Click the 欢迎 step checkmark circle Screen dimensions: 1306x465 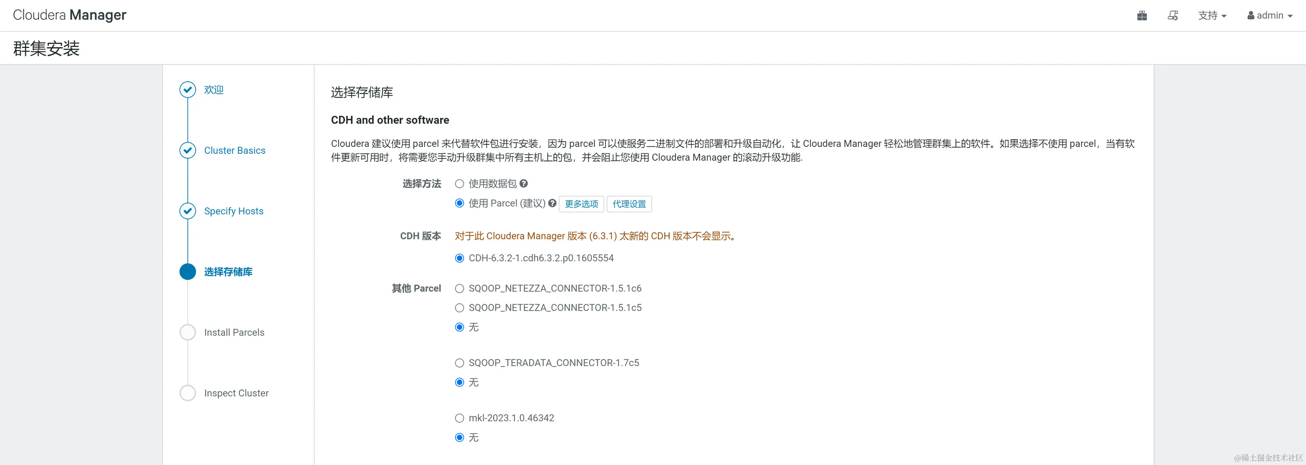pyautogui.click(x=187, y=90)
